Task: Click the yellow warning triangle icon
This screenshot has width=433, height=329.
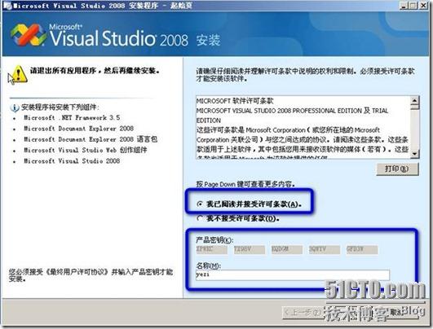Action: coord(18,73)
